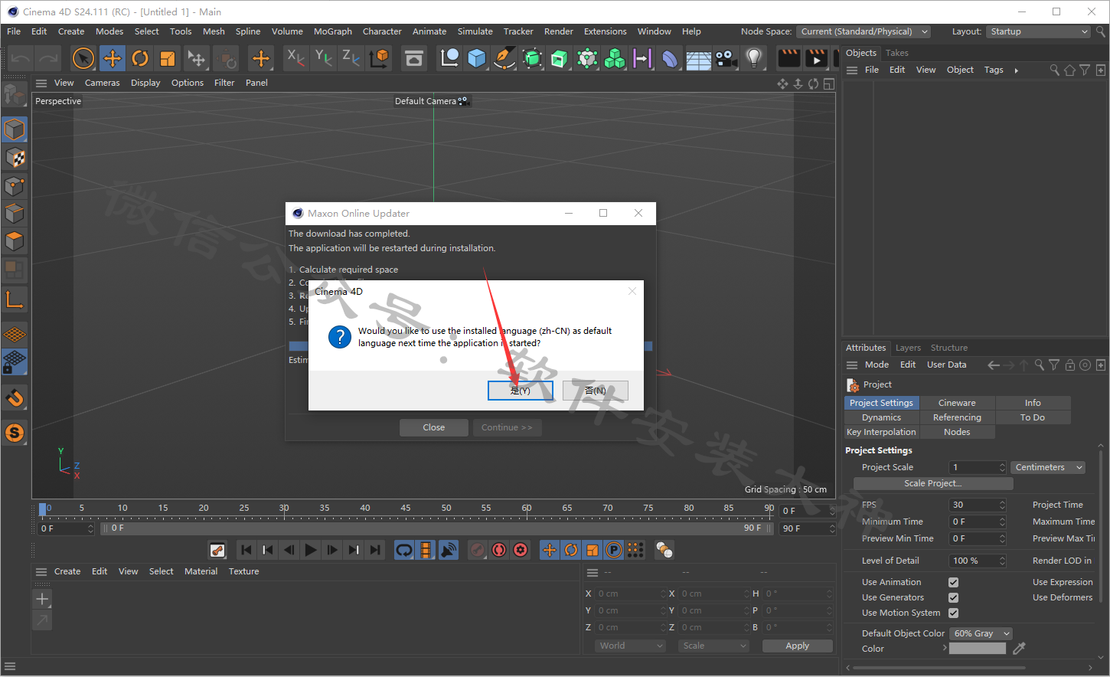Toggle scale keyframe recording icon
The height and width of the screenshot is (677, 1110).
coord(593,550)
